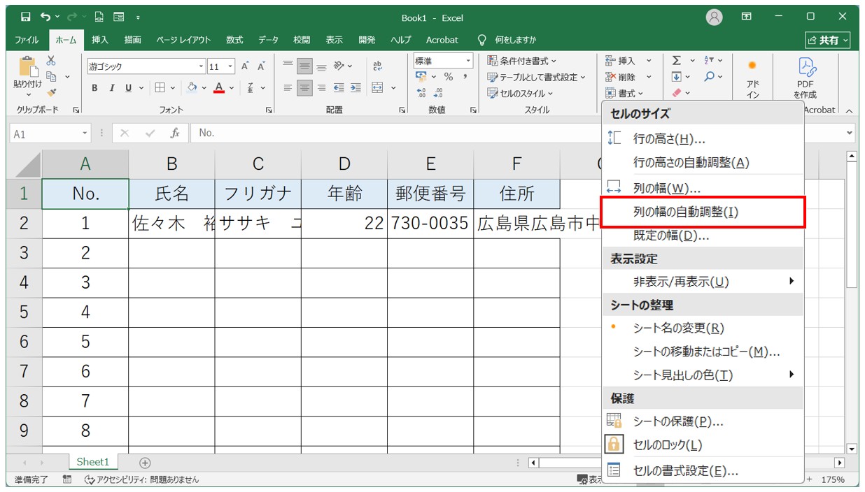Open Sort & Filter A-Z icon

[x=709, y=61]
